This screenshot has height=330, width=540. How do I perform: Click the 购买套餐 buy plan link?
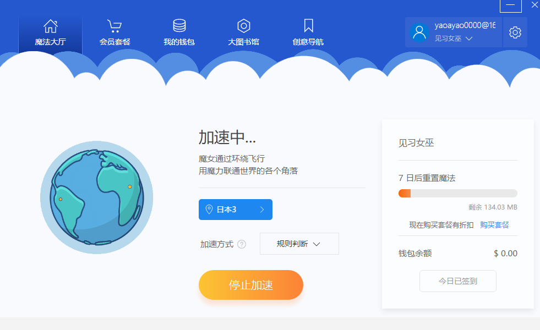[x=494, y=225]
